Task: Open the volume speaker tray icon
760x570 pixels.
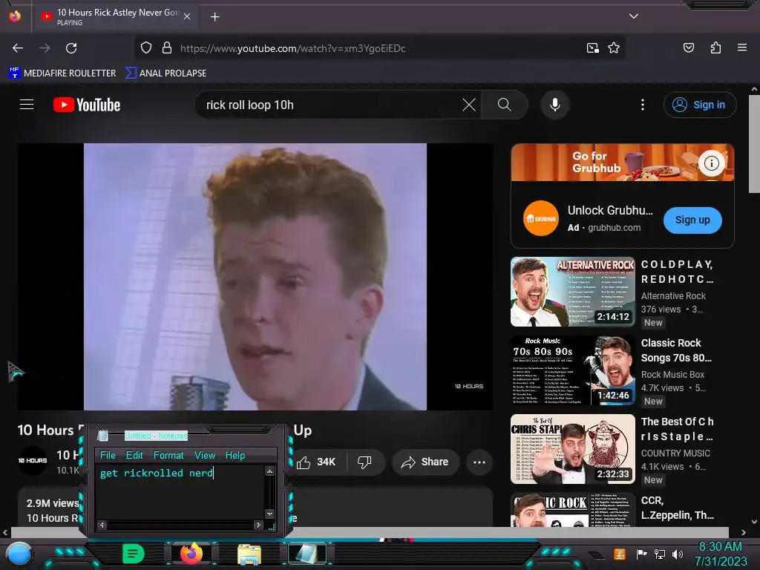Action: [x=678, y=554]
